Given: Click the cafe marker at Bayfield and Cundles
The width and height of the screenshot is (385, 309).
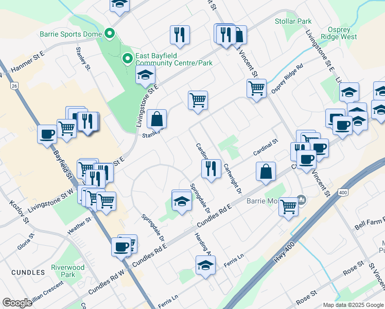Looking at the screenshot, I should click(121, 249).
